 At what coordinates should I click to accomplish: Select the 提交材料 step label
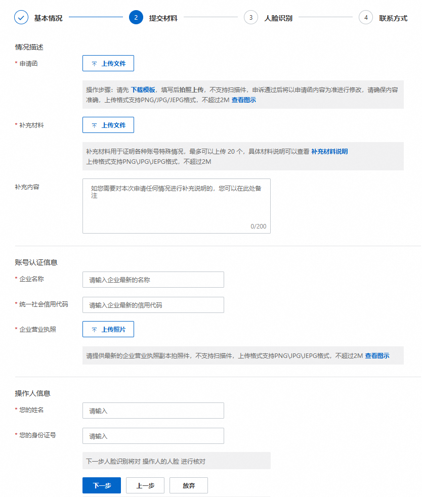pyautogui.click(x=163, y=18)
